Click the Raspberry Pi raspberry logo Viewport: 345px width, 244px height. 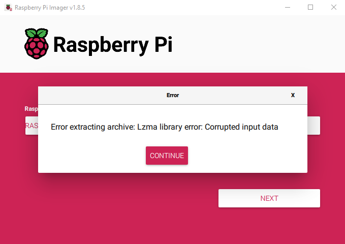pos(37,43)
